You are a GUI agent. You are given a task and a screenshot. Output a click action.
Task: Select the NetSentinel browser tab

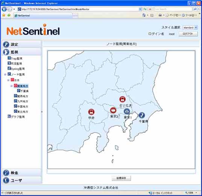[43, 15]
